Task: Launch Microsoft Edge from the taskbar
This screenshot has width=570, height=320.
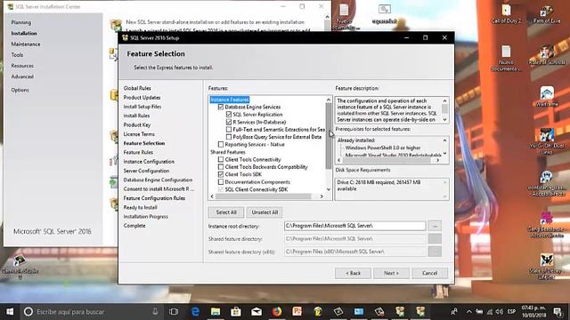Action: pyautogui.click(x=195, y=312)
